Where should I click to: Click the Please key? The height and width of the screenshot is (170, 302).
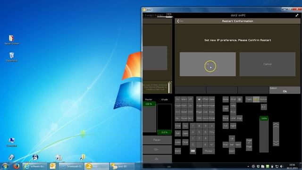(209, 151)
